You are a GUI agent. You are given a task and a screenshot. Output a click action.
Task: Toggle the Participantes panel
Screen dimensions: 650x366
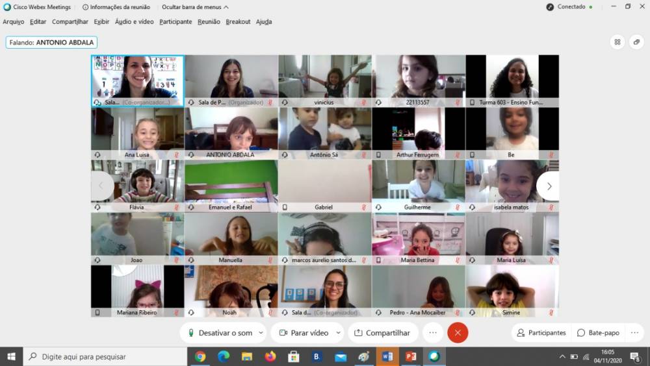[541, 333]
